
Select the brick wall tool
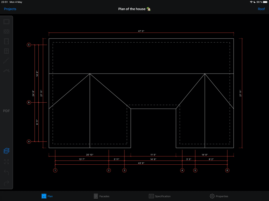[6, 32]
